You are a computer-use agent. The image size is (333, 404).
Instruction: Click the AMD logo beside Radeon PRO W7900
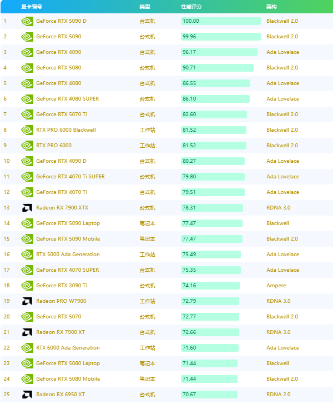point(27,301)
